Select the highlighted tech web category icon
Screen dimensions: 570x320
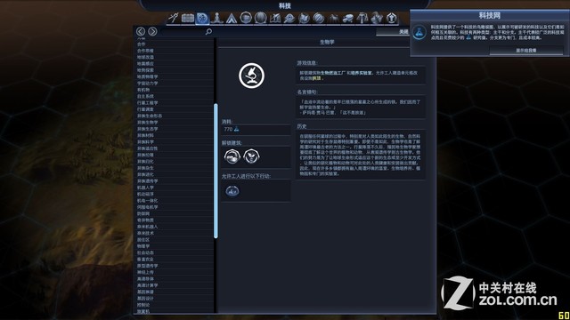202,18
